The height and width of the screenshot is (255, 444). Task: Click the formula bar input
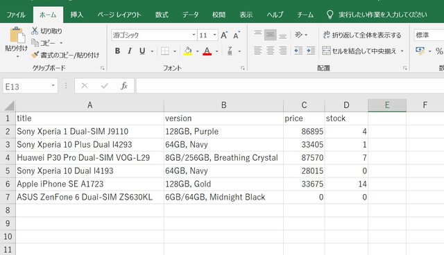tap(290, 86)
